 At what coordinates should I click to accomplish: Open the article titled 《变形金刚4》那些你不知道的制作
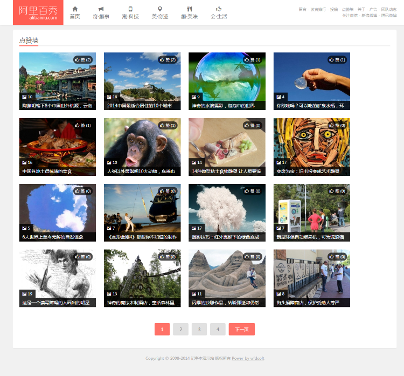click(x=142, y=237)
